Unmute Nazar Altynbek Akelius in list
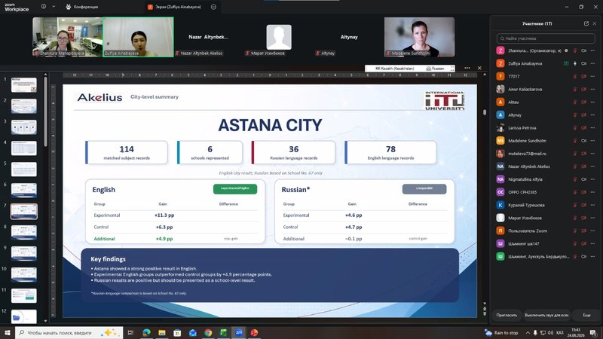 [x=575, y=166]
